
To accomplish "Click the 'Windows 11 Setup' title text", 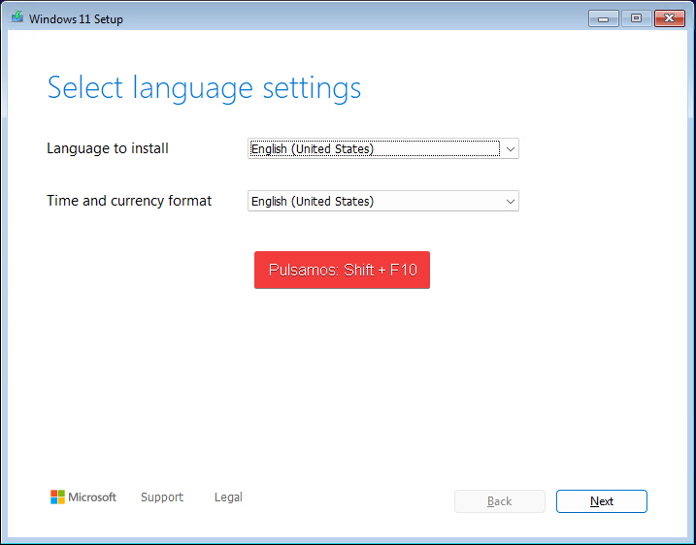I will pos(76,19).
